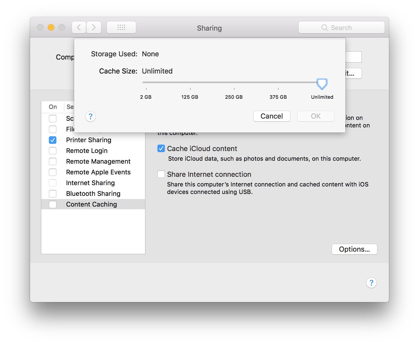Select Remote Management service row
This screenshot has width=419, height=345.
pyautogui.click(x=98, y=162)
